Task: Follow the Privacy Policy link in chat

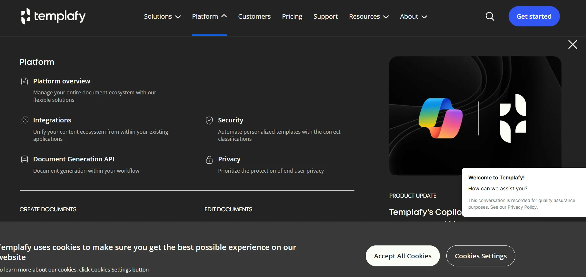Action: (x=522, y=207)
